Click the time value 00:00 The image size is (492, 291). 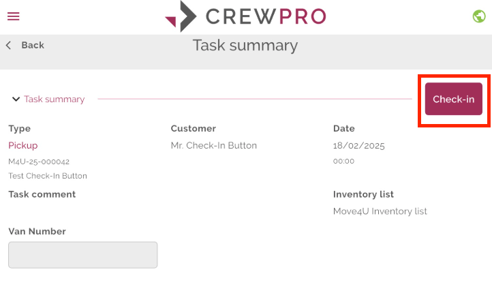(343, 161)
